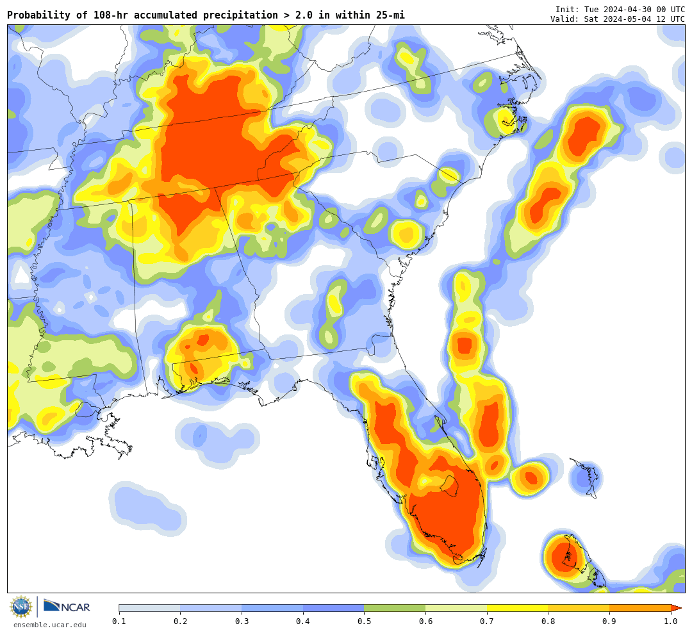The height and width of the screenshot is (633, 692).
Task: Click the 0.5–0.6 green colorbar segment
Action: coord(395,608)
